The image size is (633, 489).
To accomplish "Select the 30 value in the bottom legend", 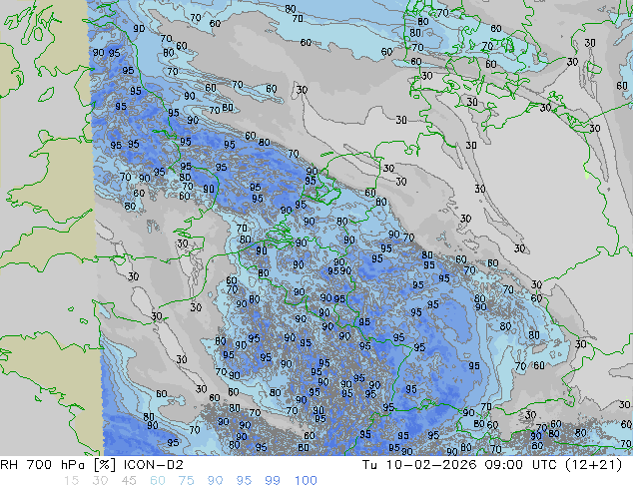I will 100,481.
